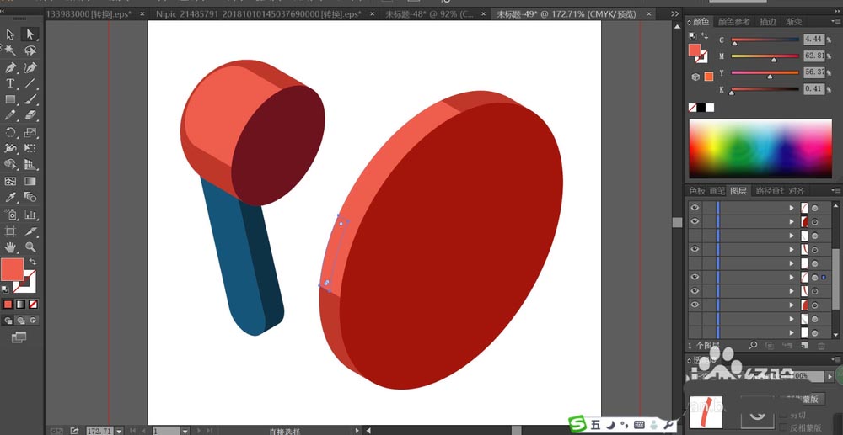The image size is (843, 435).
Task: Show the hidden fifth layer row
Action: pos(695,263)
